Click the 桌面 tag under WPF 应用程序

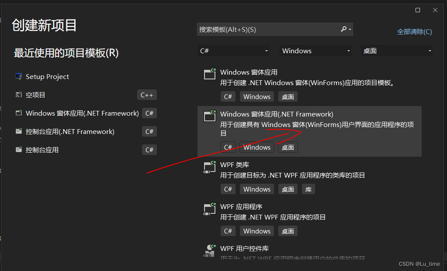tap(288, 231)
